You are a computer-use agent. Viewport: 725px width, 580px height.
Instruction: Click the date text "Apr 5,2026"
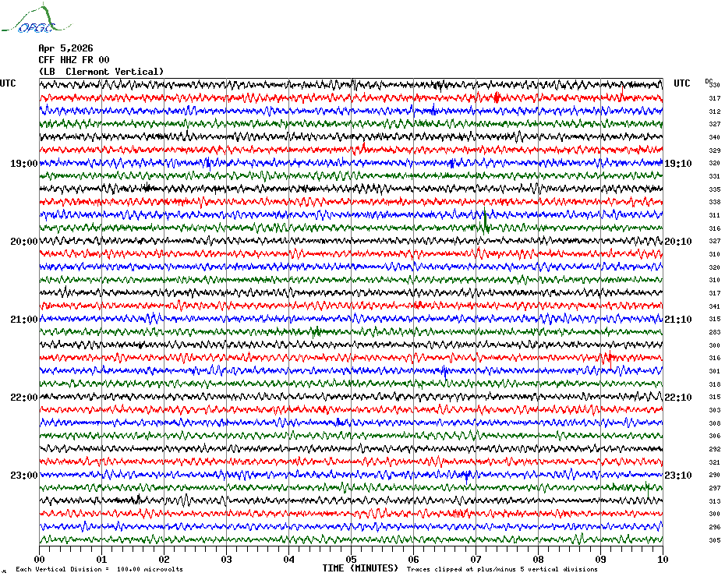pos(65,48)
